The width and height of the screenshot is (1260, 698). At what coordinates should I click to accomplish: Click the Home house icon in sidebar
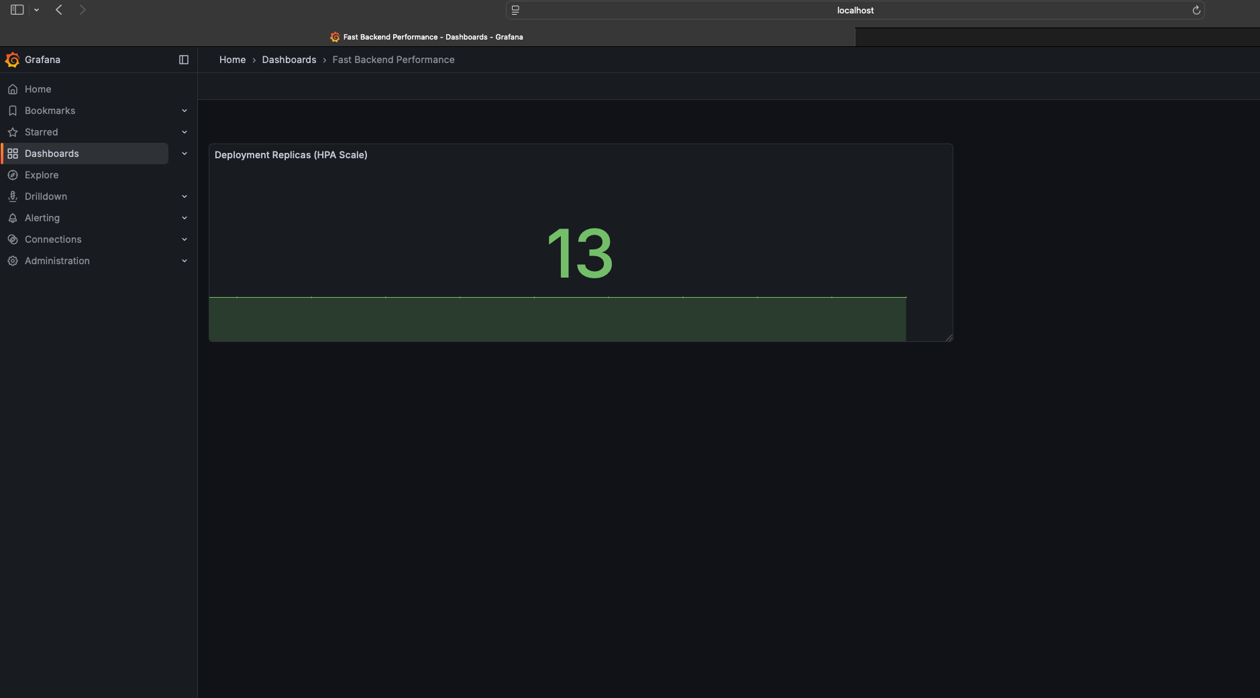pyautogui.click(x=13, y=89)
